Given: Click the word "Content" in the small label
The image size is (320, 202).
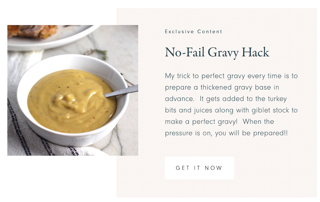Looking at the screenshot, I should [x=210, y=31].
